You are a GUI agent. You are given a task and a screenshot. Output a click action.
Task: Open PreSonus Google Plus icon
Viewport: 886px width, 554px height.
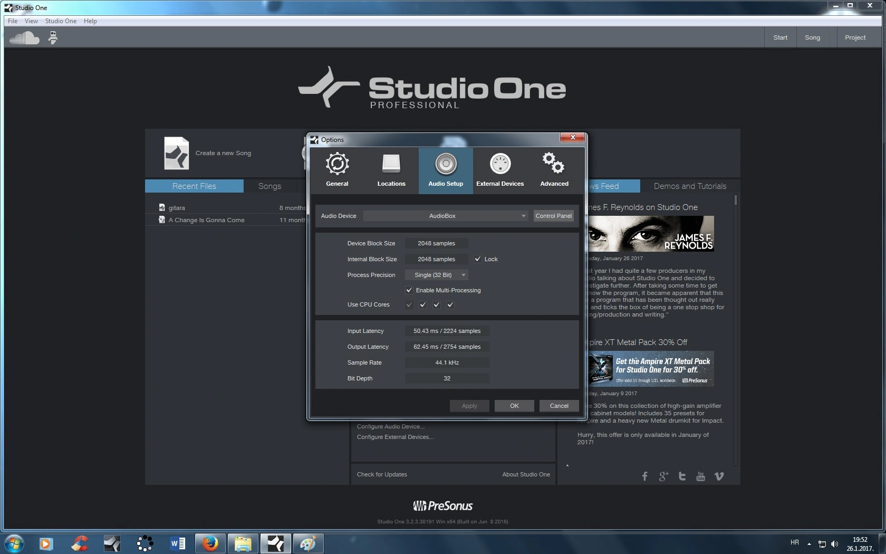click(663, 476)
